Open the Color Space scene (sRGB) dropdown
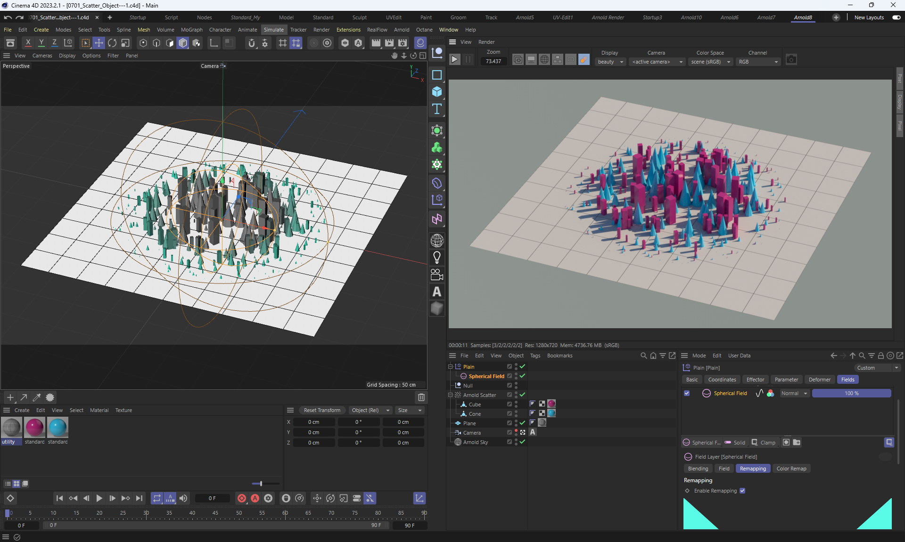This screenshot has width=905, height=542. [x=710, y=62]
